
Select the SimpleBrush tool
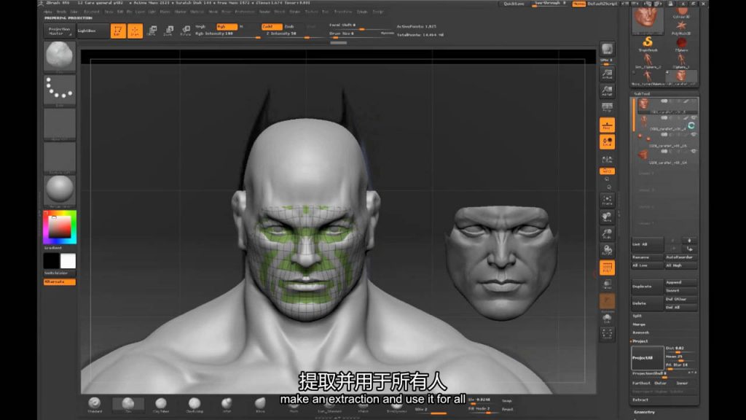648,43
